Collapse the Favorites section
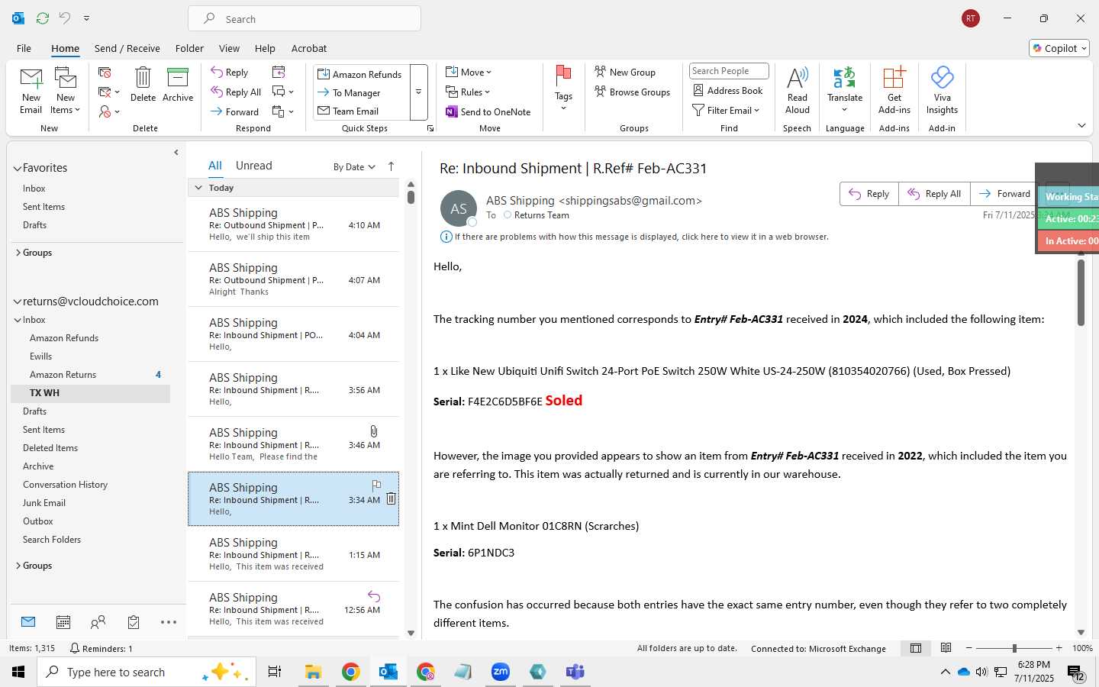Viewport: 1099px width, 687px height. point(18,168)
